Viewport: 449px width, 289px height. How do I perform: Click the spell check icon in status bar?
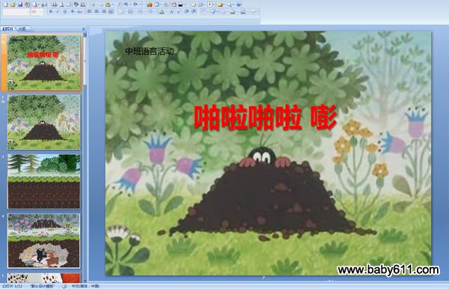(64, 286)
